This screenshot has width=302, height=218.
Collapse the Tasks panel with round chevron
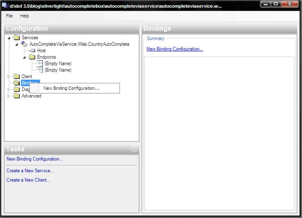(134, 149)
